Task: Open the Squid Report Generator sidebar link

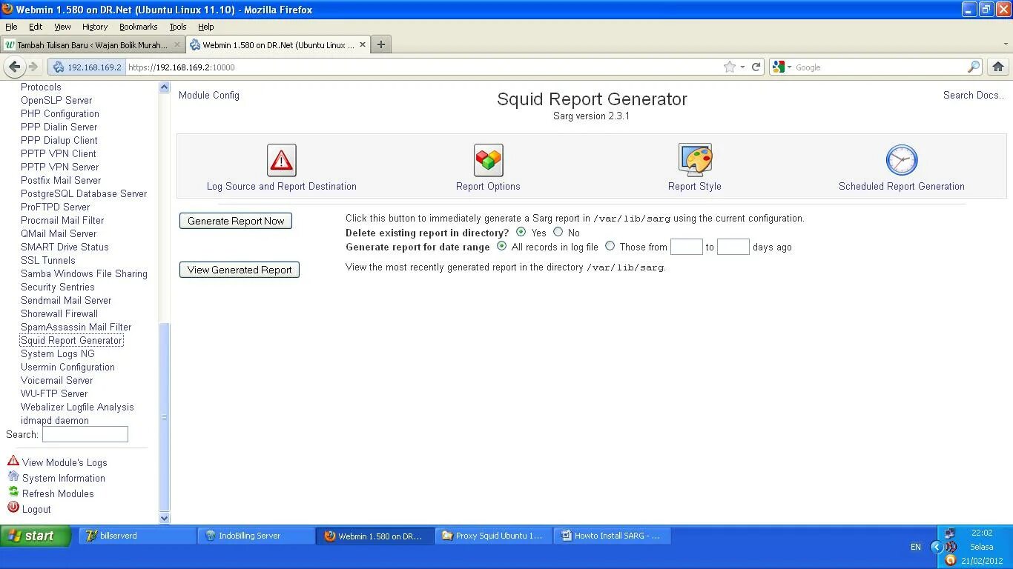Action: pos(71,341)
